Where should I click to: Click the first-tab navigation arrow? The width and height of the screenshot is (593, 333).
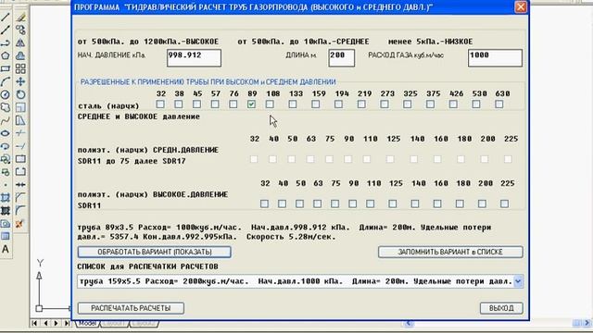[34, 323]
